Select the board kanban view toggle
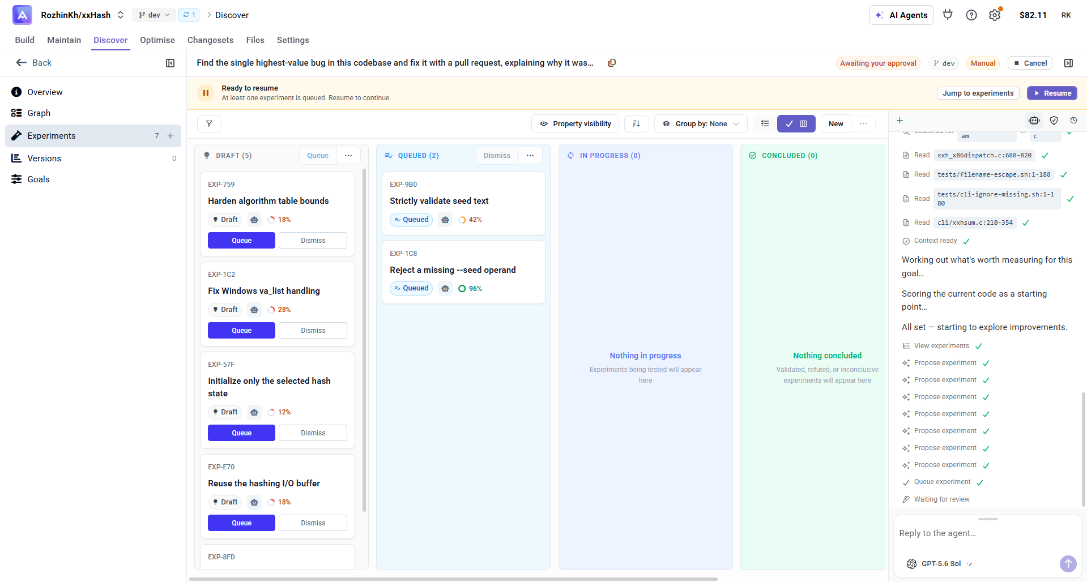Screen dimensions: 1087x582 796,123
